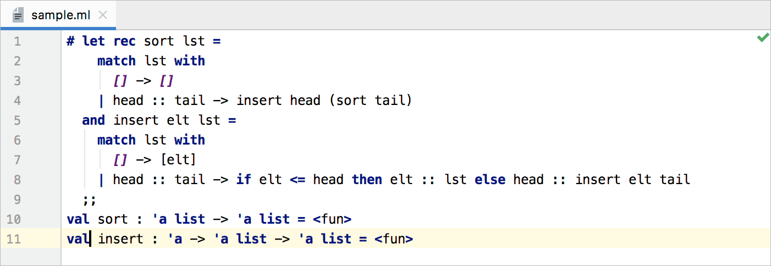Click 'insert' on the highlighted line 11
Image resolution: width=771 pixels, height=266 pixels.
(120, 239)
